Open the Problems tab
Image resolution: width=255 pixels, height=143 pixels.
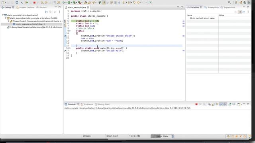pyautogui.click(x=87, y=104)
